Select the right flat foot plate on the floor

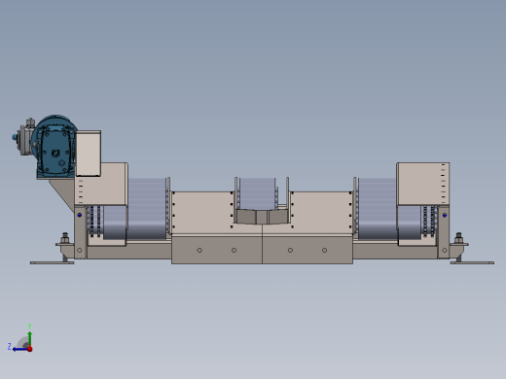pyautogui.click(x=472, y=262)
